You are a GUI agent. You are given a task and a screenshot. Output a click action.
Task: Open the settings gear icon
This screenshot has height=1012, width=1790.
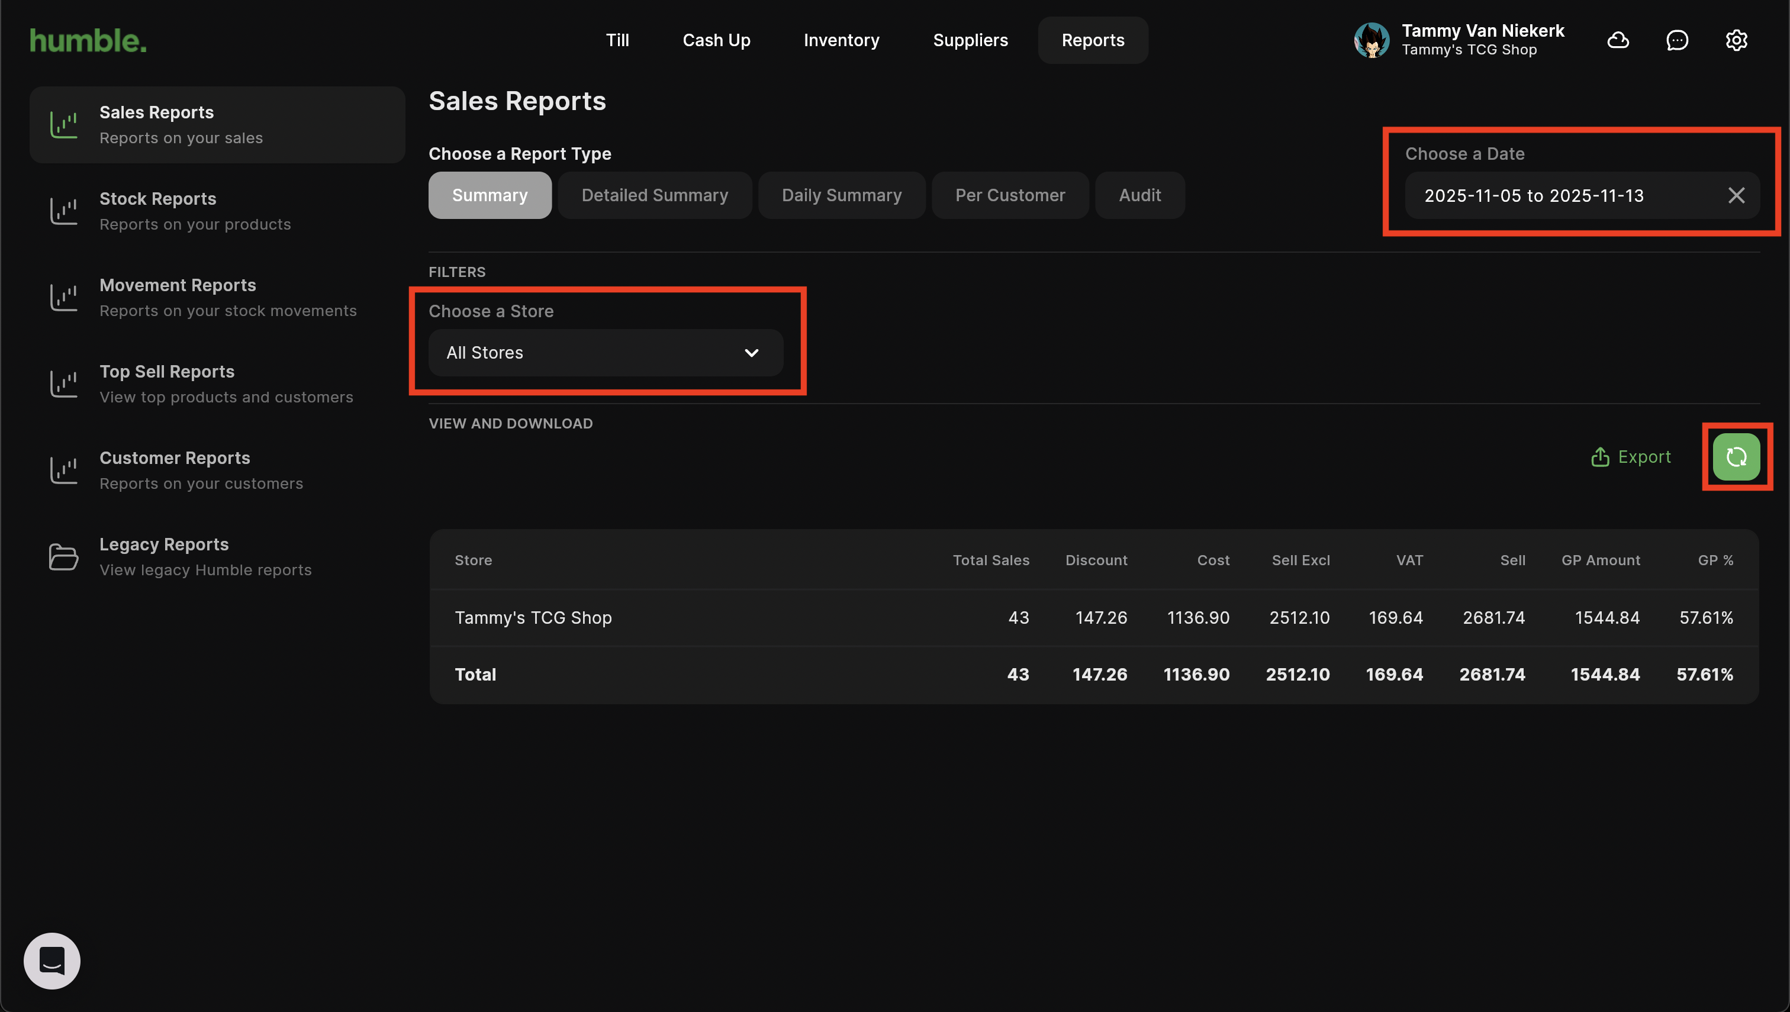tap(1736, 40)
